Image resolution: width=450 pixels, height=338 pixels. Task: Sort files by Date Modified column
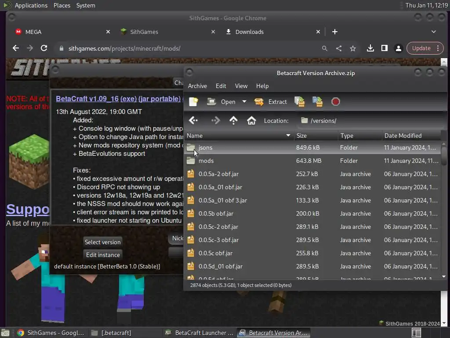[x=411, y=136]
